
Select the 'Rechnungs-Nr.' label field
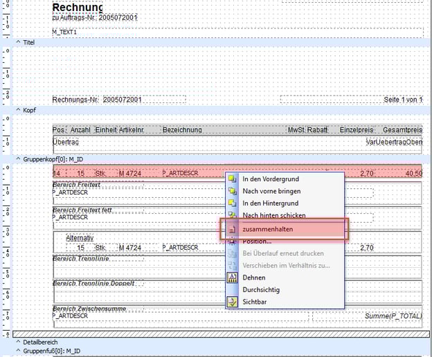(76, 100)
